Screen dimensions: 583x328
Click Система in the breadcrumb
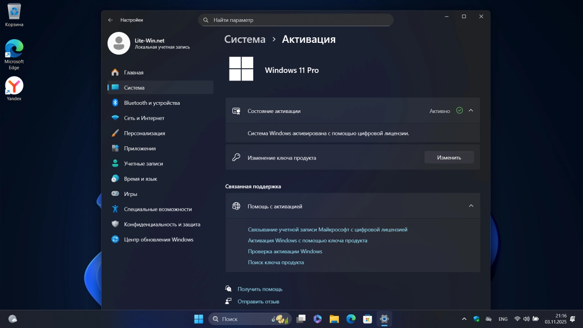click(x=245, y=39)
